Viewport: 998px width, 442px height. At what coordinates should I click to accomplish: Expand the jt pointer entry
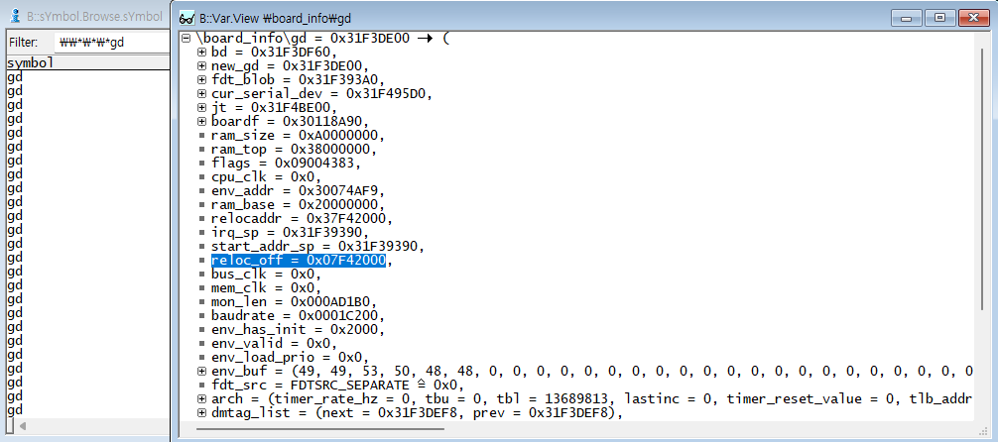[x=201, y=107]
